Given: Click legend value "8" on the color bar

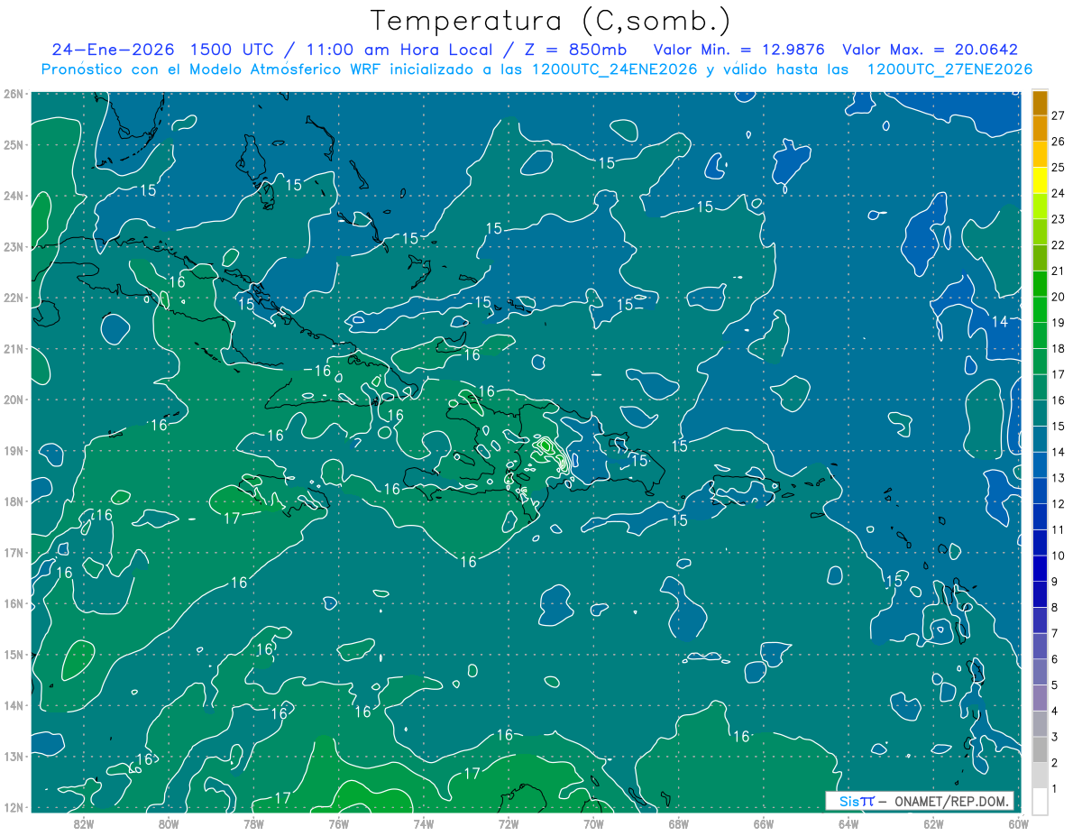Looking at the screenshot, I should point(1056,607).
